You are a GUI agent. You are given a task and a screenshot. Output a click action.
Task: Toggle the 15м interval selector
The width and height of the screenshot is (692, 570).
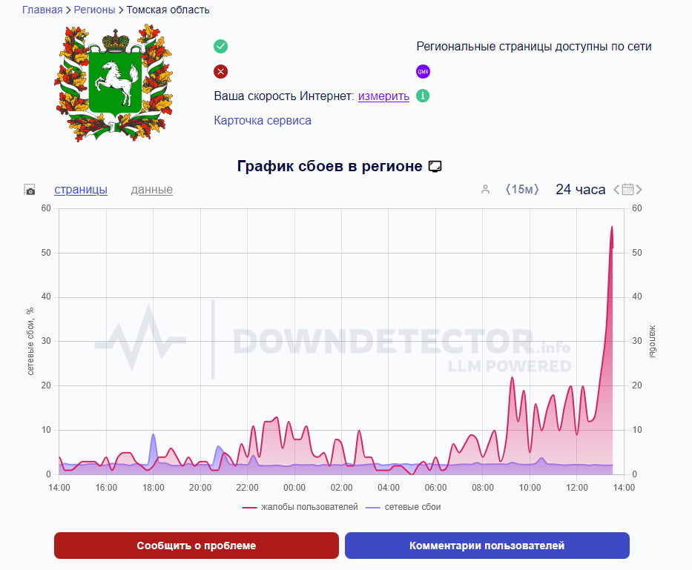point(521,190)
